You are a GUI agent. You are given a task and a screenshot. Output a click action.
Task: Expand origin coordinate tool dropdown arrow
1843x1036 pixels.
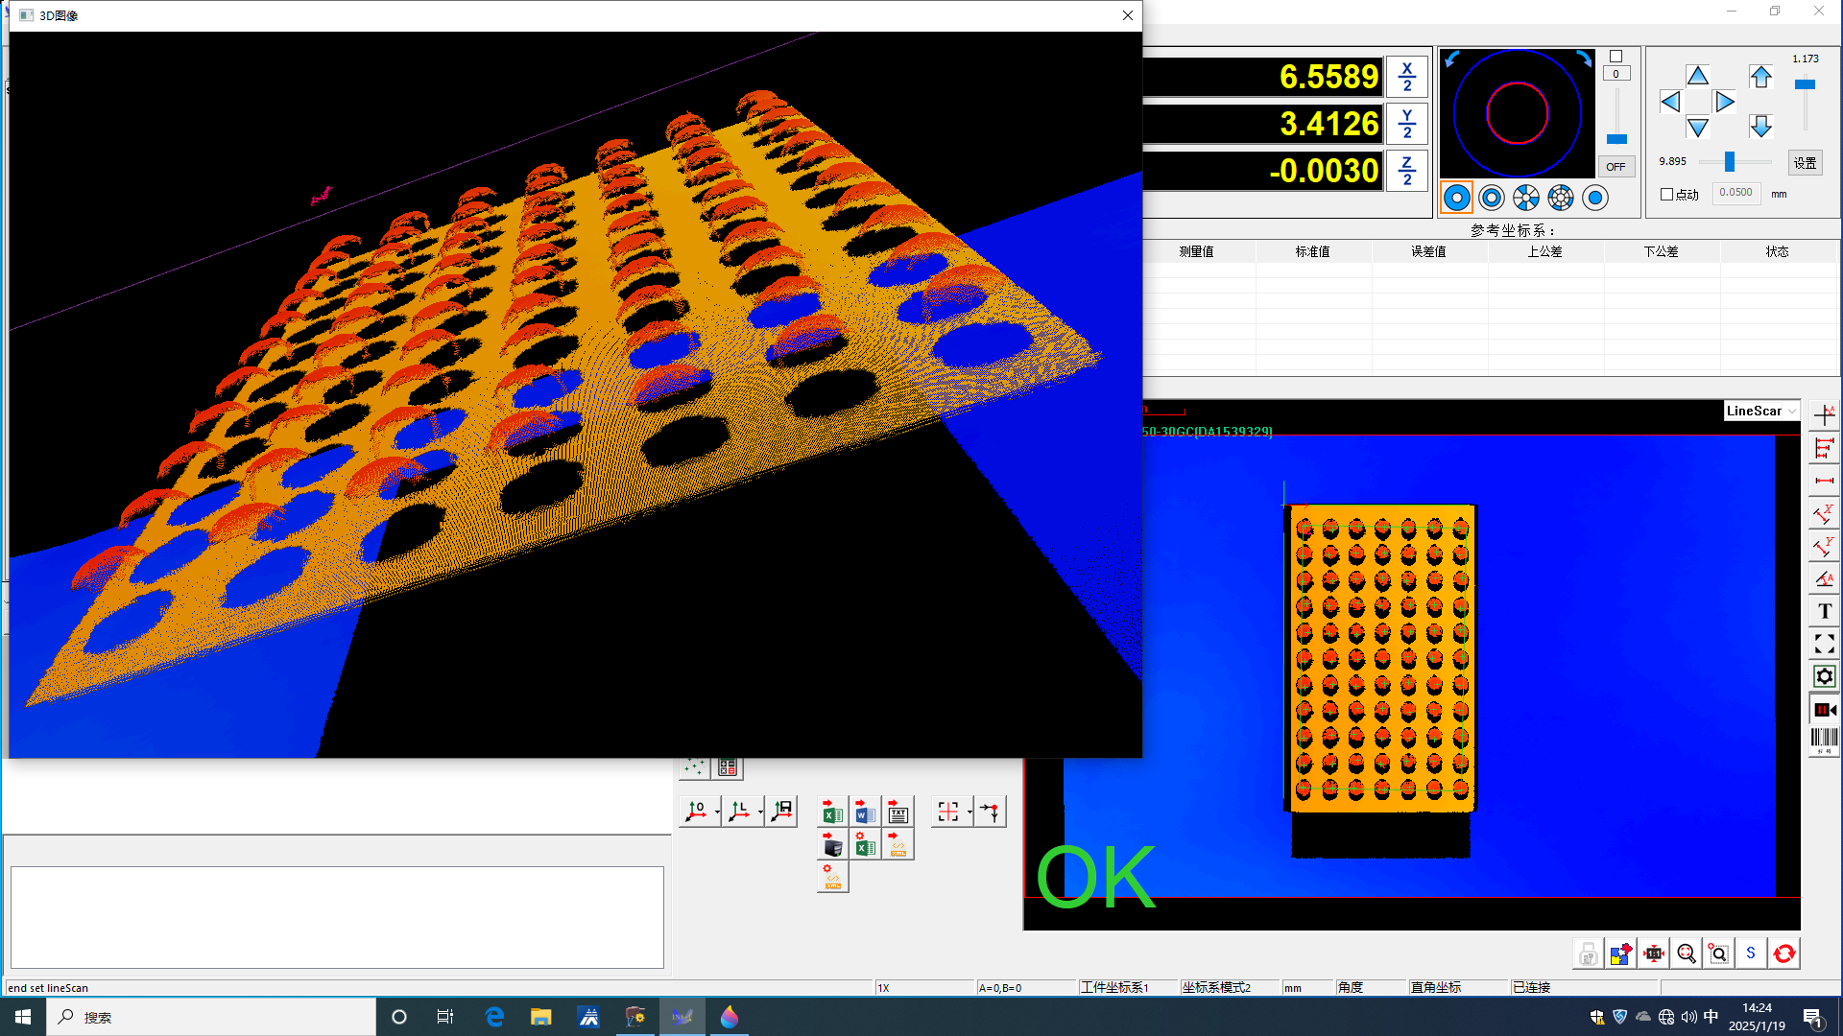[718, 812]
